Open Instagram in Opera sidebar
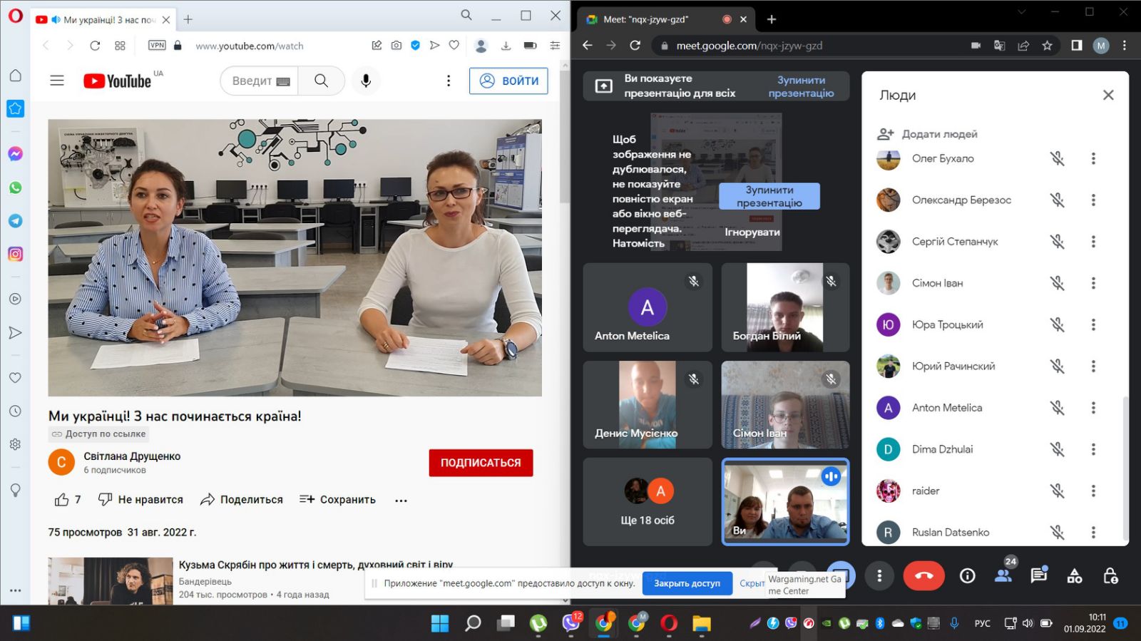The image size is (1141, 641). click(x=15, y=254)
